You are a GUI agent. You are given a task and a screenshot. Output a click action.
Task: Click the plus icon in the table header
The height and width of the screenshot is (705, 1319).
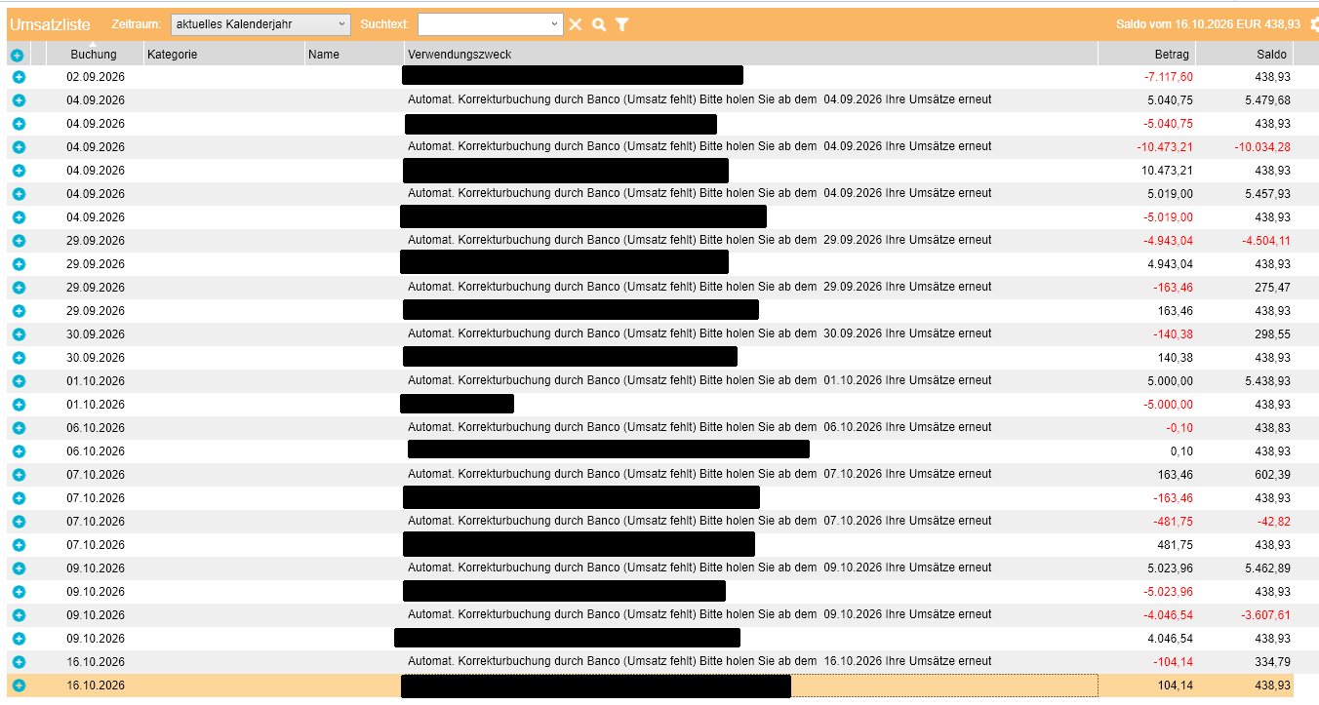click(x=17, y=56)
